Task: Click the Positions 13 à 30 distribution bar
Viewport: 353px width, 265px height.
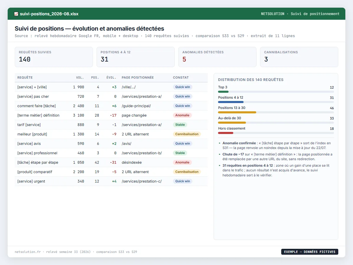Action: click(x=237, y=112)
